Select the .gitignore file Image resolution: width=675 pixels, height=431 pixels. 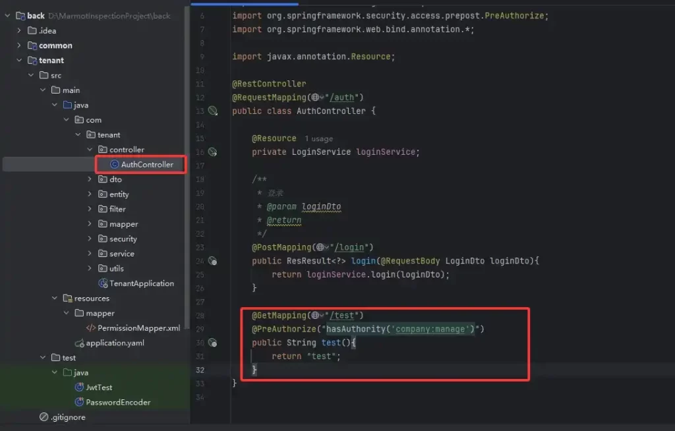(67, 417)
